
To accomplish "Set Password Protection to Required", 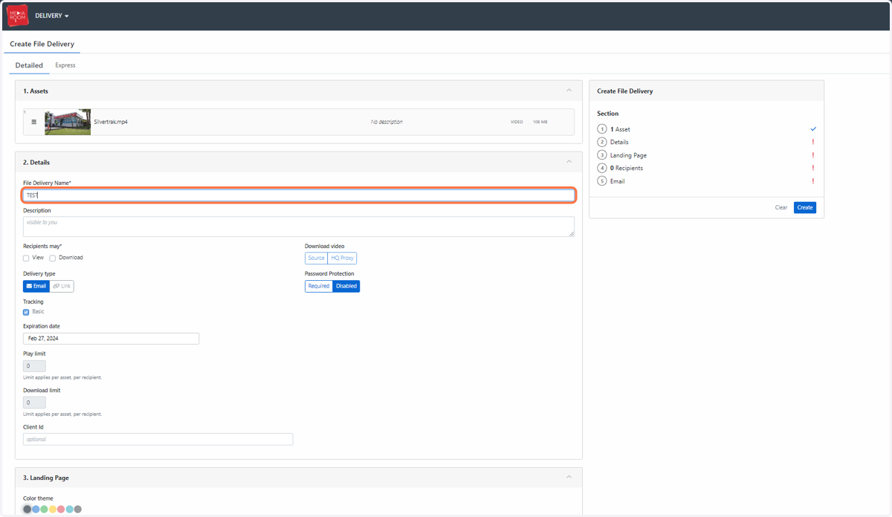I will click(319, 286).
